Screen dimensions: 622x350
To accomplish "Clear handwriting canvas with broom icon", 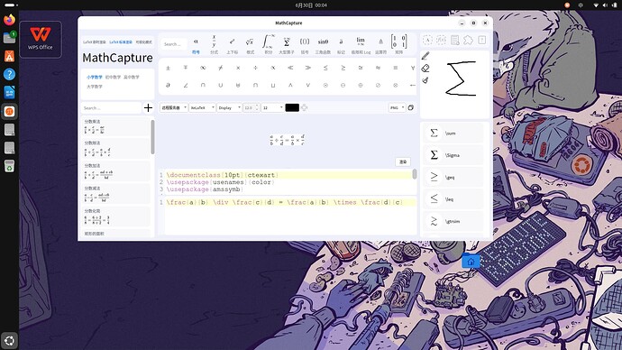I will [425, 80].
